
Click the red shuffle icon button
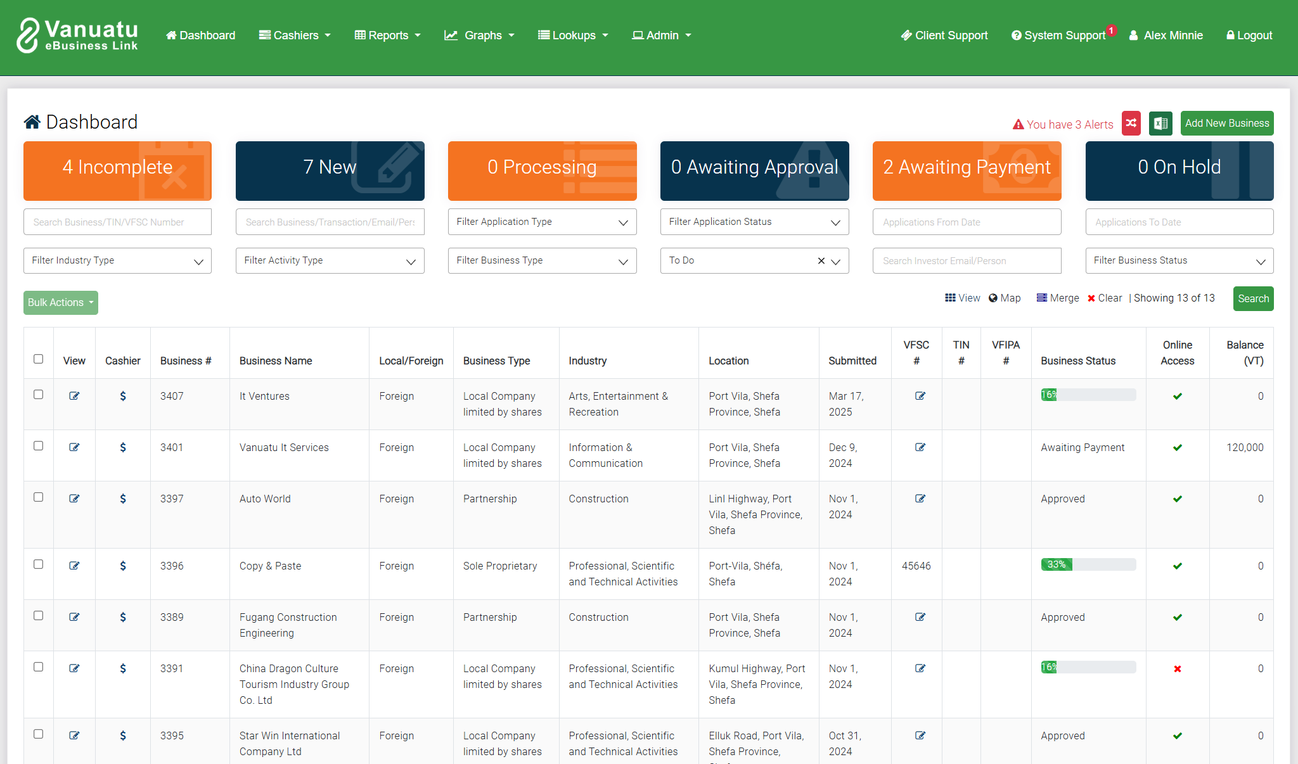point(1131,124)
